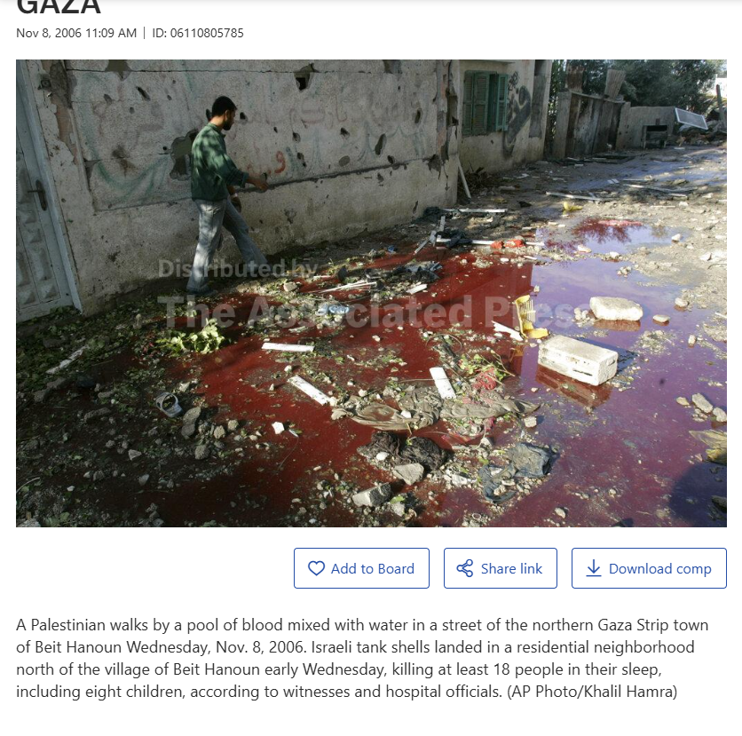The width and height of the screenshot is (742, 736).
Task: Open the main AP photo preview
Action: [372, 294]
